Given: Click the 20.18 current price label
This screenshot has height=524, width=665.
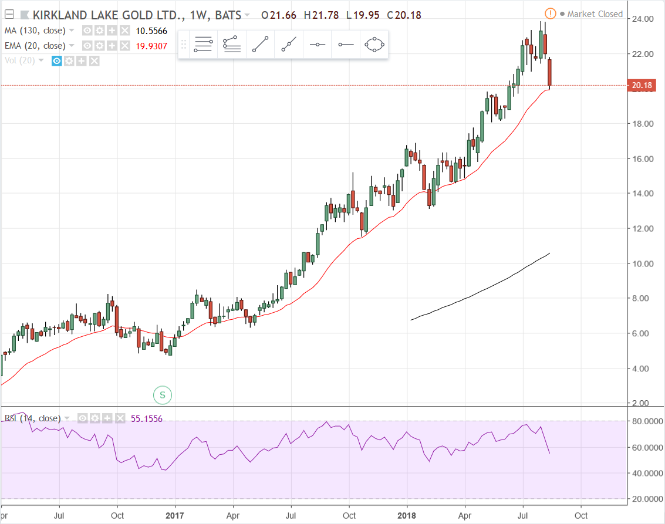Looking at the screenshot, I should point(642,85).
